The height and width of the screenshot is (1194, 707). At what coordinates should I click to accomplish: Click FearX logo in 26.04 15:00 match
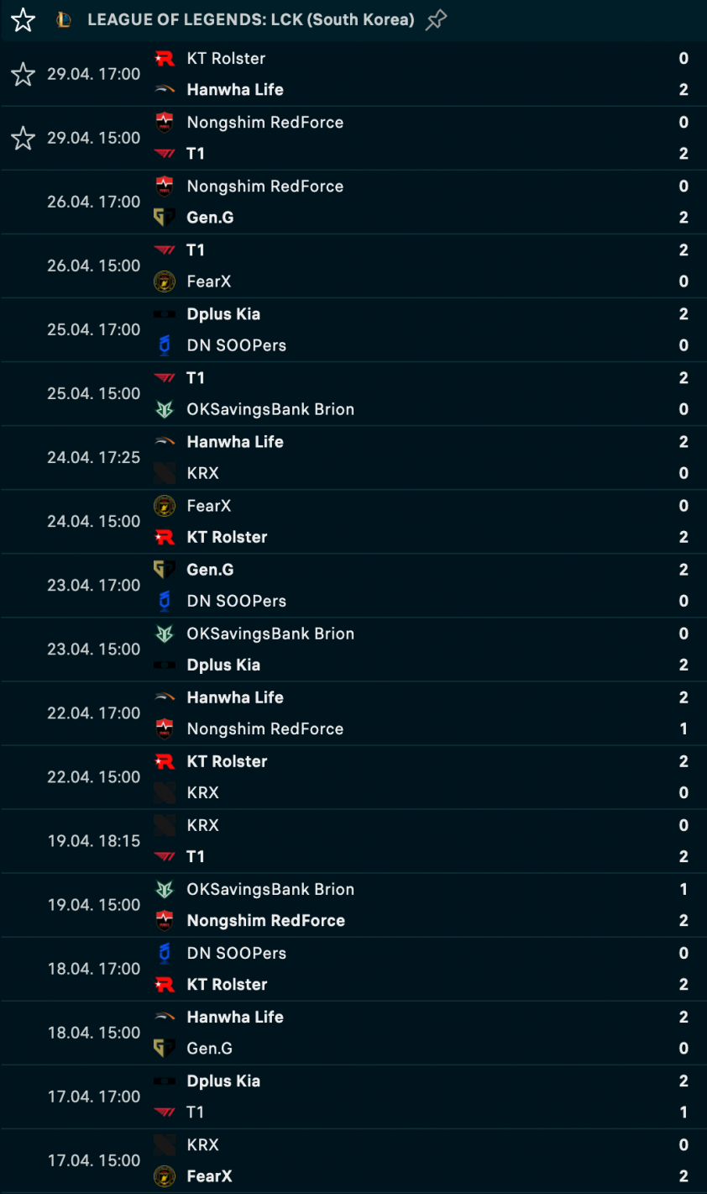[x=165, y=281]
